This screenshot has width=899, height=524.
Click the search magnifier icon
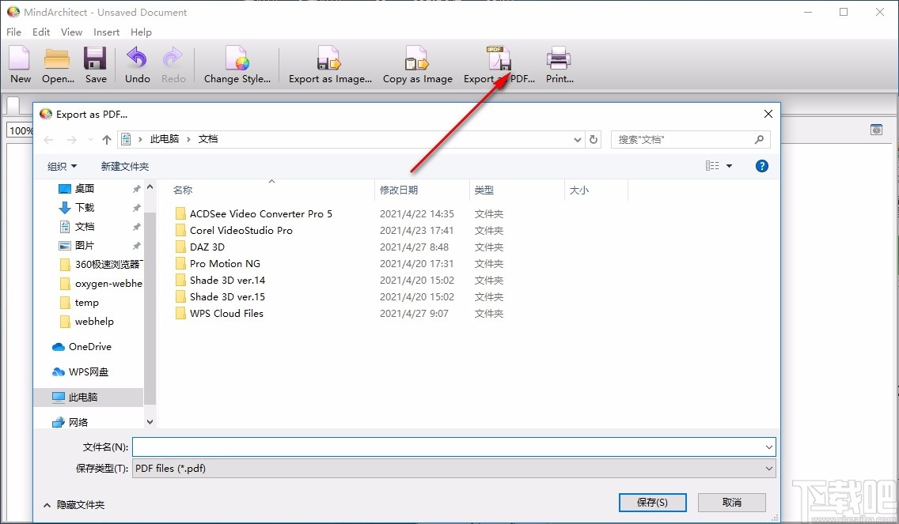(759, 139)
